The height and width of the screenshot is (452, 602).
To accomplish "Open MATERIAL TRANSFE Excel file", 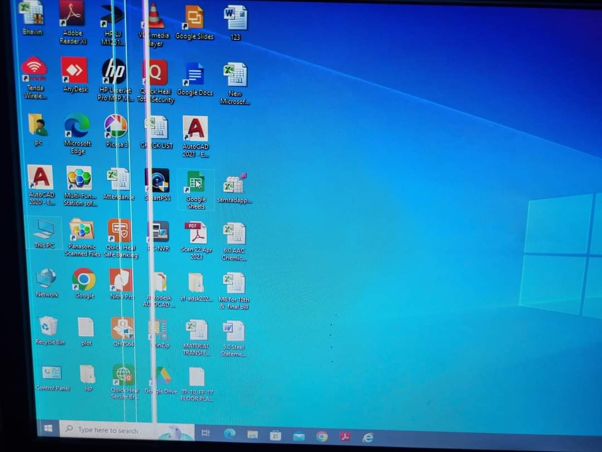I will coord(196,338).
